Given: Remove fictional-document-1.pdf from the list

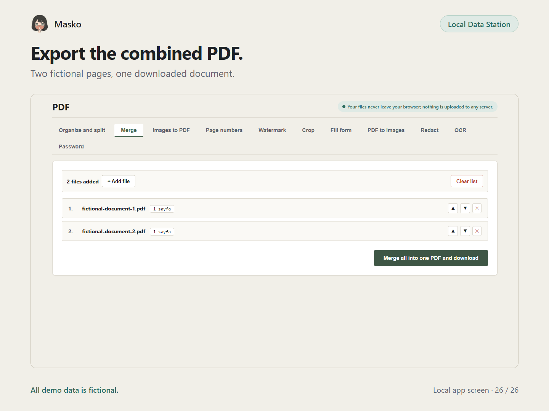Looking at the screenshot, I should click(x=477, y=208).
